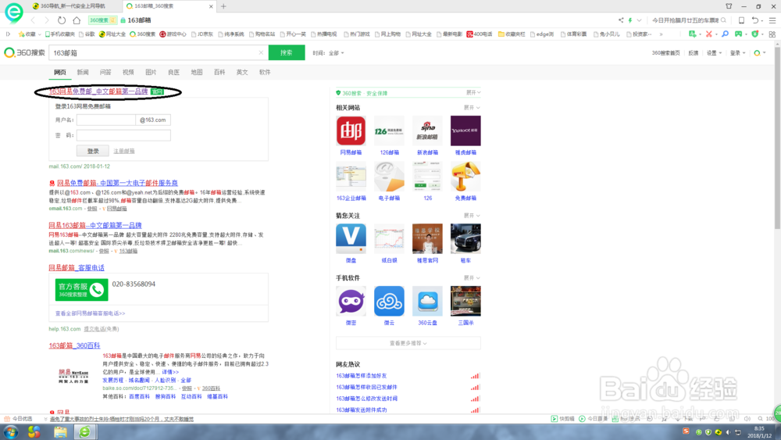Open the address bar dropdown chevron
781x440 pixels.
[639, 20]
